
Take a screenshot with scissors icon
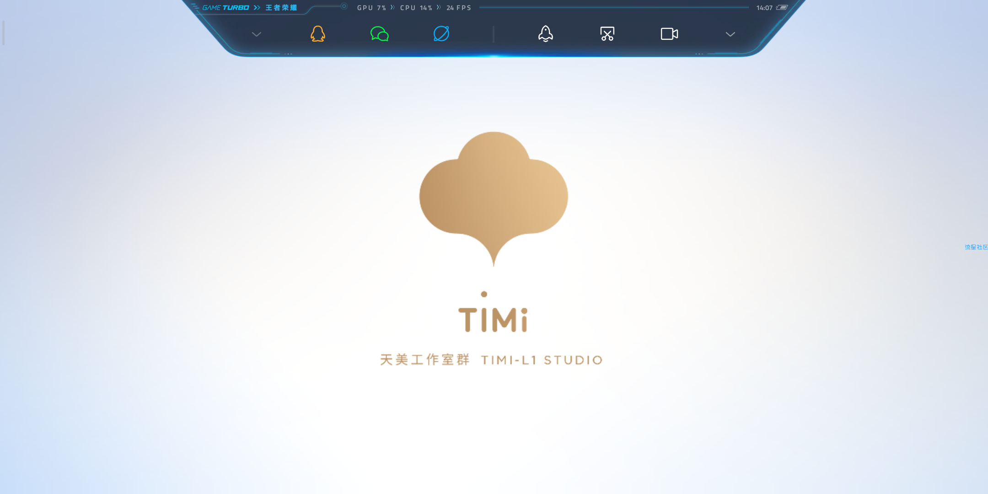point(607,34)
